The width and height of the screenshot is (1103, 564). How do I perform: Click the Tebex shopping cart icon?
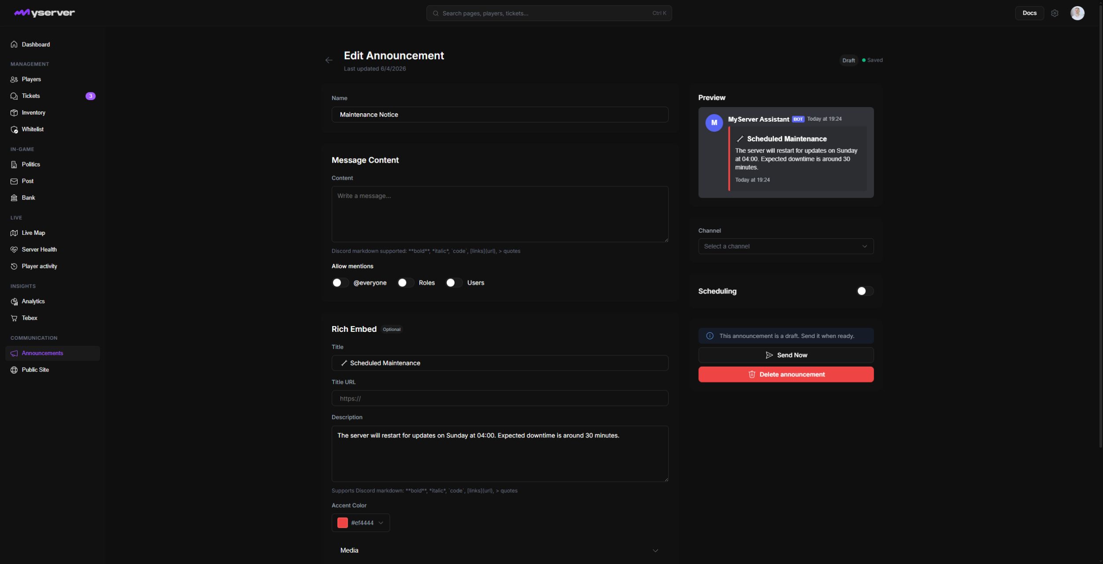pyautogui.click(x=14, y=318)
